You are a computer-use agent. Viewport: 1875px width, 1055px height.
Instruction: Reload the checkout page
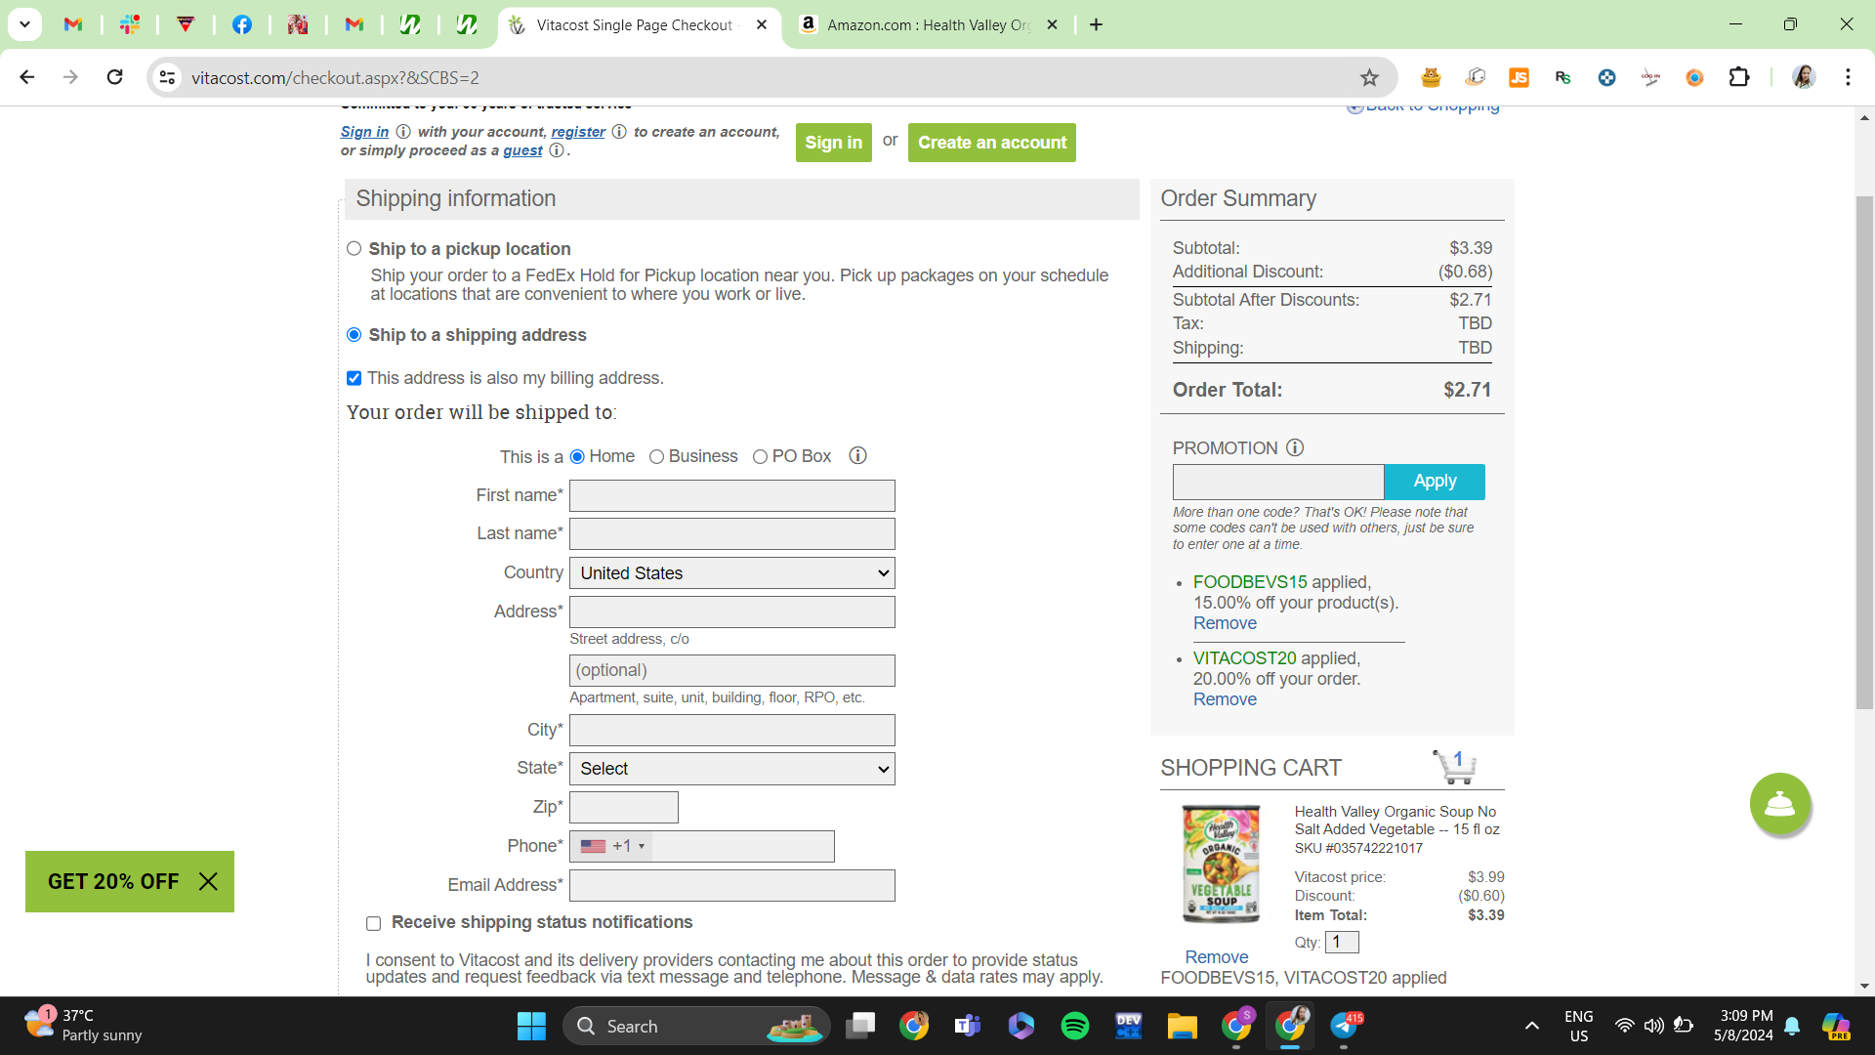(114, 77)
